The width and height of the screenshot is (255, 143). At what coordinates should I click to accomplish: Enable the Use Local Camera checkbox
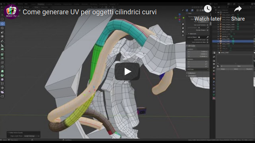(207, 25)
